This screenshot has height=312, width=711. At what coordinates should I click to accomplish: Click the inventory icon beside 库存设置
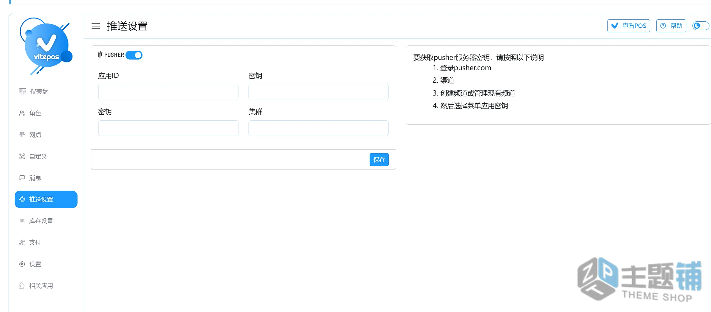(22, 221)
